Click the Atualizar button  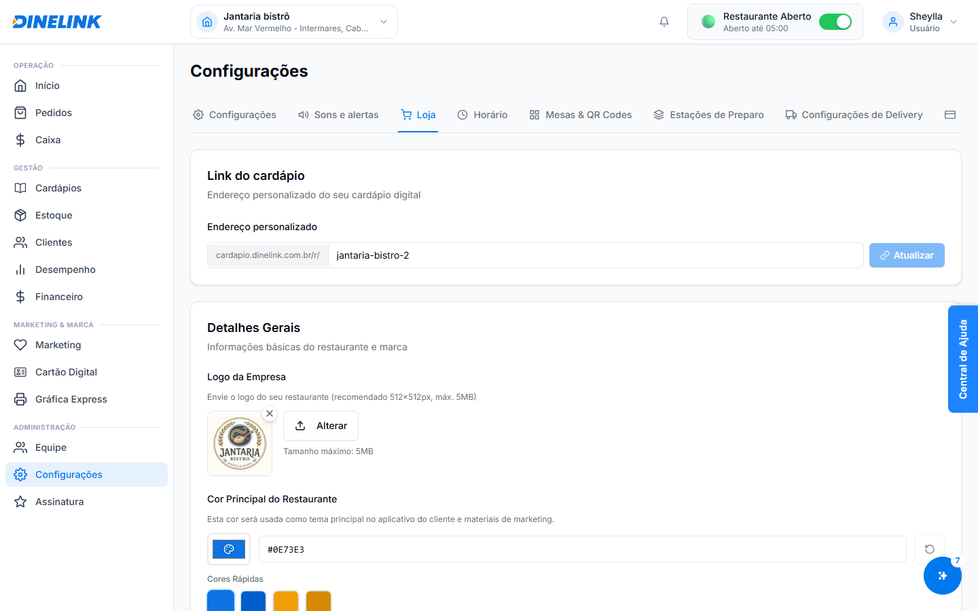907,255
